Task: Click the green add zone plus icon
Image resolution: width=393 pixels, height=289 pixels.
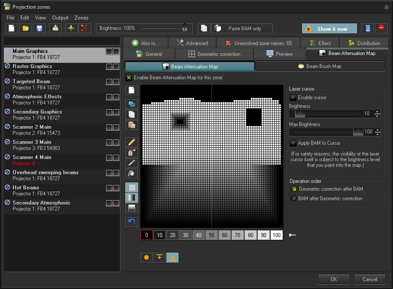Action: (71, 29)
